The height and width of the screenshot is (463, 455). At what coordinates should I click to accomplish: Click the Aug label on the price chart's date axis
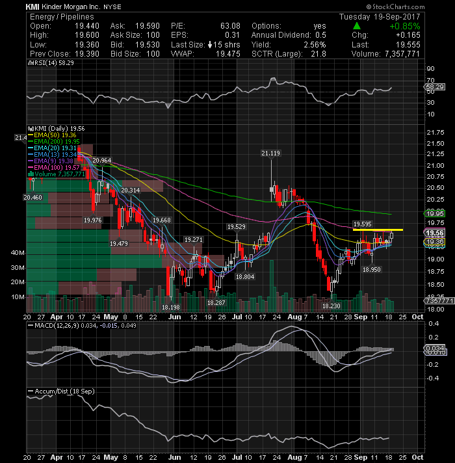pyautogui.click(x=294, y=317)
